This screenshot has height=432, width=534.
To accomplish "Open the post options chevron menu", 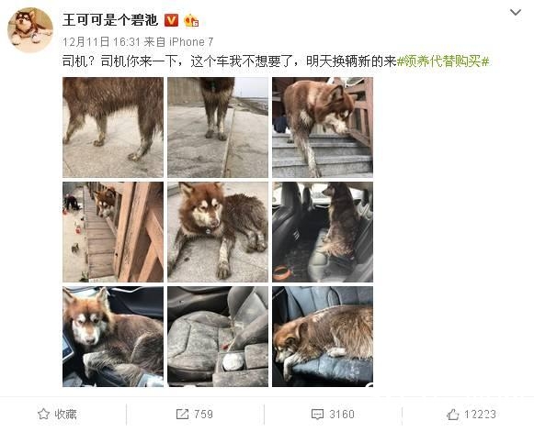I will tap(516, 13).
